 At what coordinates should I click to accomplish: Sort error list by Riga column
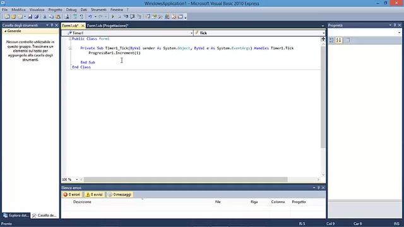click(254, 202)
